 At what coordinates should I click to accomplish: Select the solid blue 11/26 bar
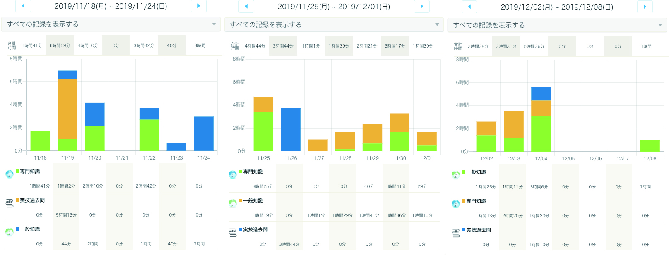point(291,130)
